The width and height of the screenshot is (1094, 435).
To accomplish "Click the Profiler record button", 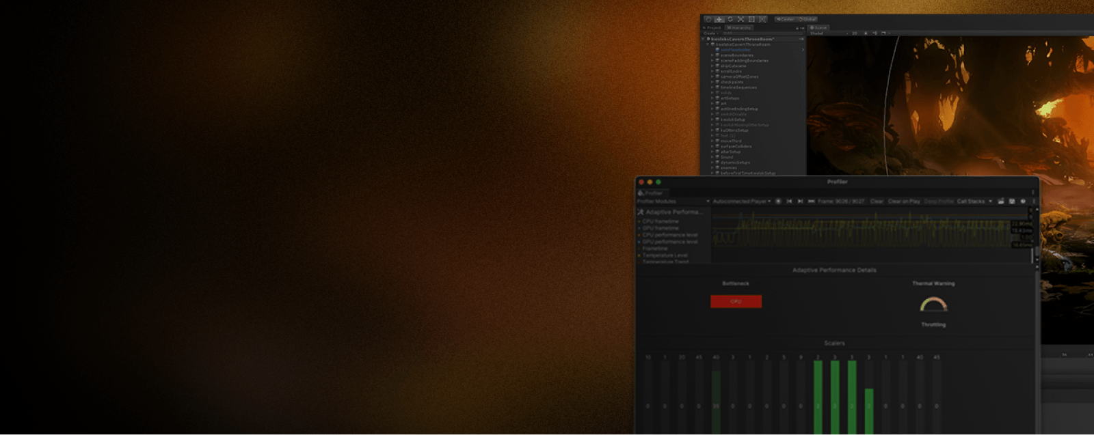I will (778, 201).
